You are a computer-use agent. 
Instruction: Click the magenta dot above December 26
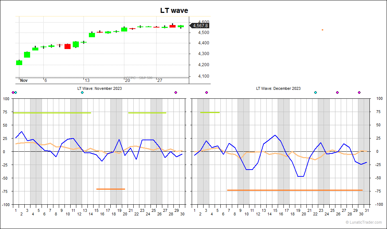pyautogui.click(x=337, y=93)
